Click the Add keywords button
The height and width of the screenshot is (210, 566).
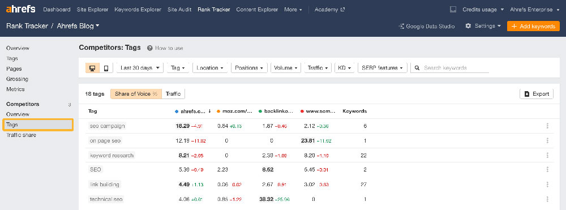(533, 26)
